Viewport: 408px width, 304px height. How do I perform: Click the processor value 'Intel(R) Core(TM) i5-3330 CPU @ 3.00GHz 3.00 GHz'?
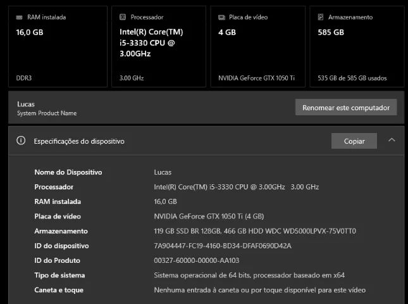(x=237, y=187)
